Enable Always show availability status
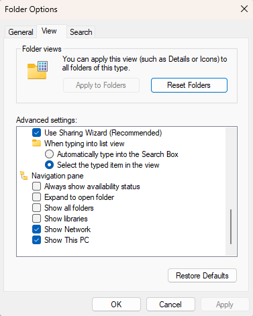The width and height of the screenshot is (253, 316). (36, 187)
